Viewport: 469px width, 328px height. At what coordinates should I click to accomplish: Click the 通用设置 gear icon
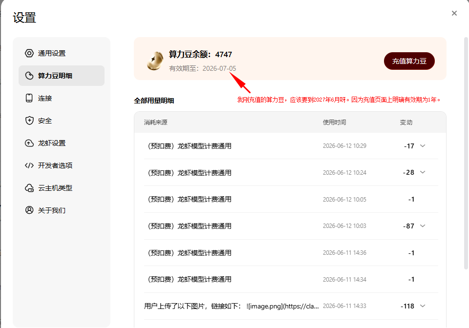tap(29, 53)
